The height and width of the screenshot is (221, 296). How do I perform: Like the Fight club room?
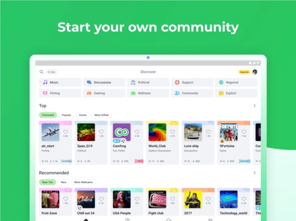tap(172, 199)
